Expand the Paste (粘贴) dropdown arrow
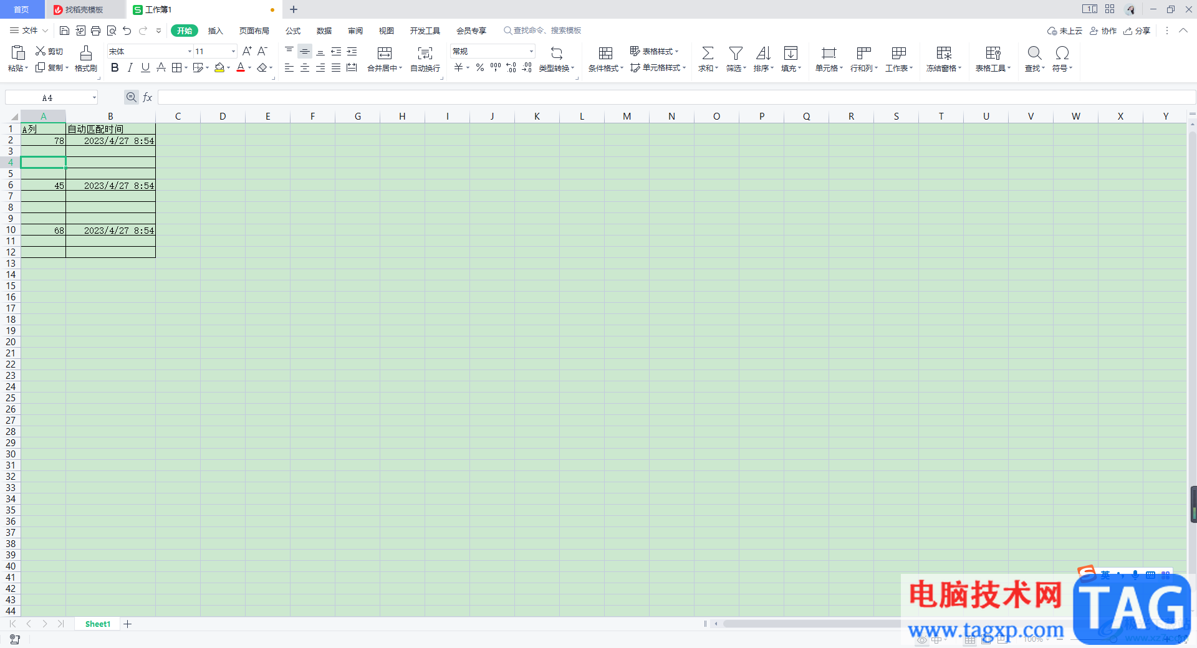Screen dimensions: 1197x648 (x=26, y=68)
